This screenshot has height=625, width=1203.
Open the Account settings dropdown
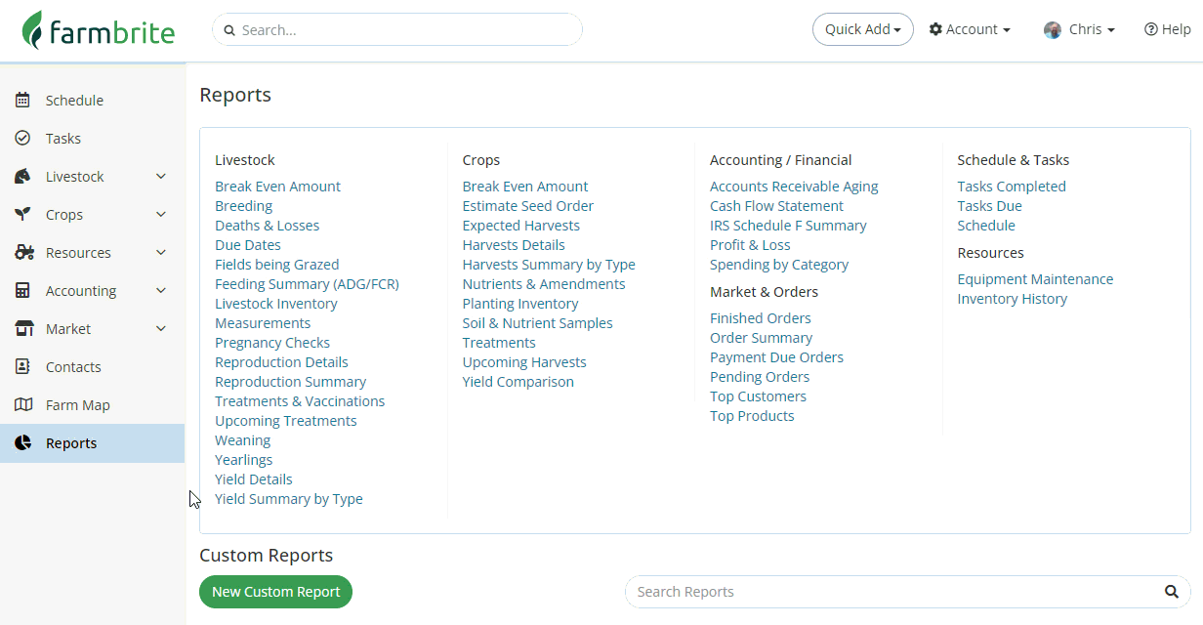970,29
